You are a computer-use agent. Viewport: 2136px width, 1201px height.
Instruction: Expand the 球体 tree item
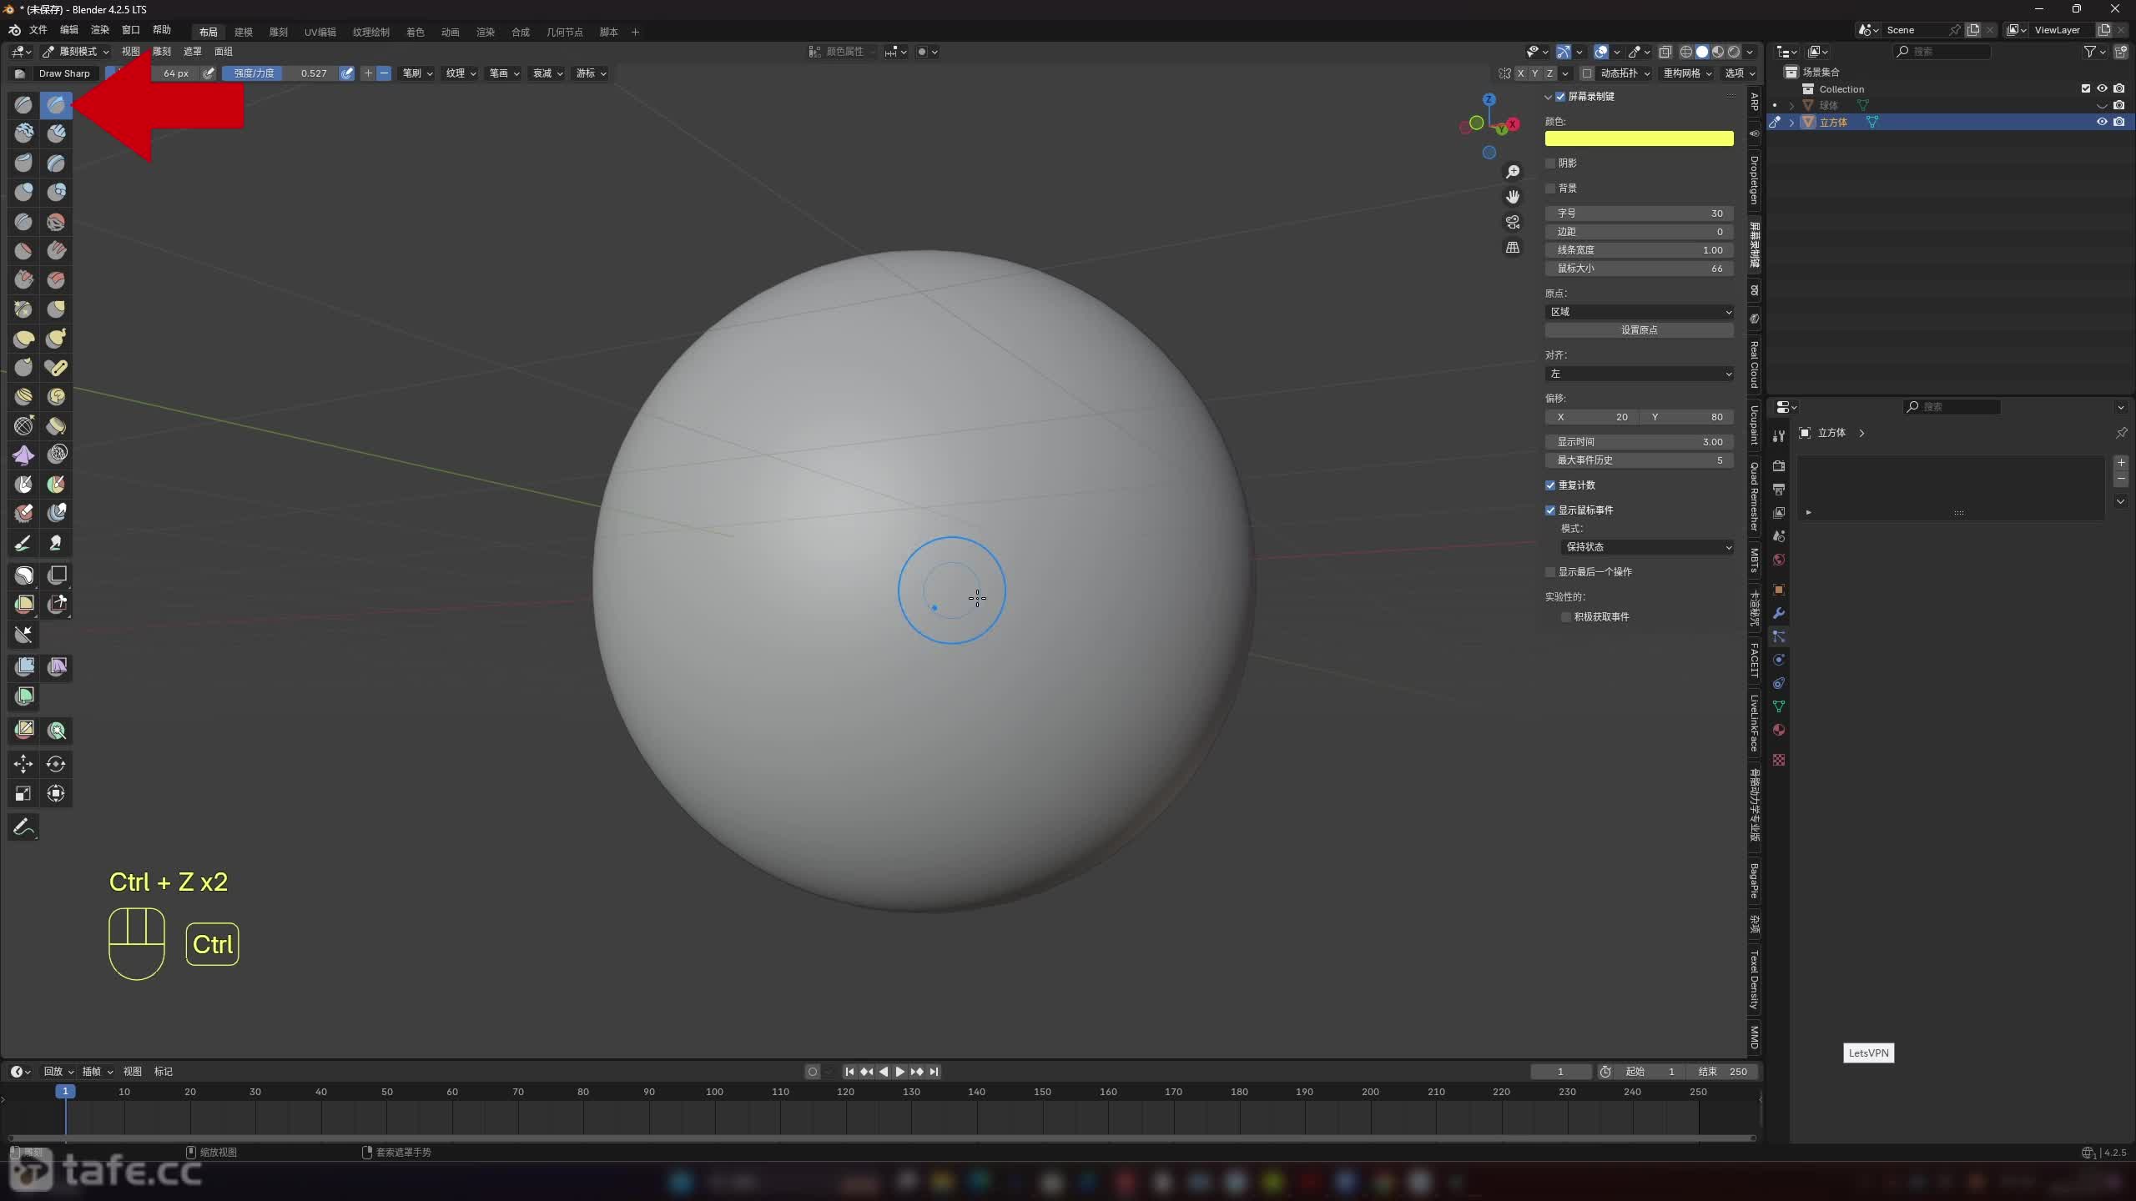pos(1791,105)
